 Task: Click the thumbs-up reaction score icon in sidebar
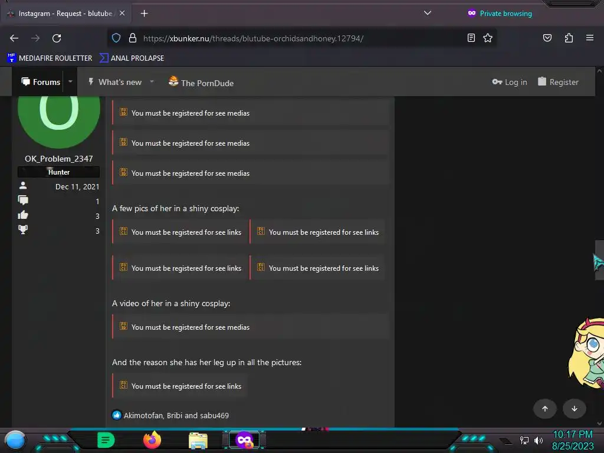tap(23, 215)
